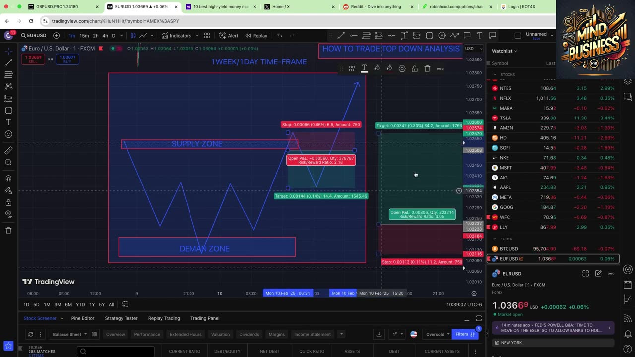The image size is (635, 357).
Task: Open the Strategy Tester tab
Action: [x=121, y=318]
